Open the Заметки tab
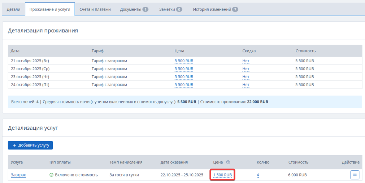 click(170, 9)
